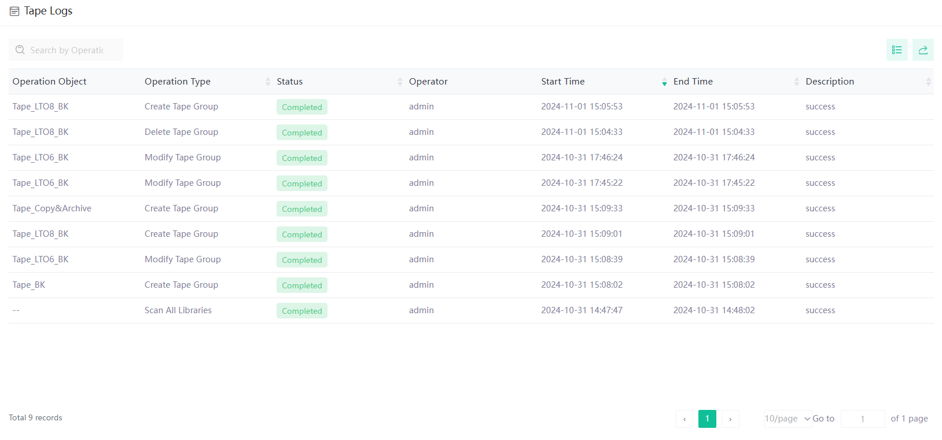This screenshot has width=942, height=440.
Task: Focus the Go to page number field
Action: click(862, 419)
